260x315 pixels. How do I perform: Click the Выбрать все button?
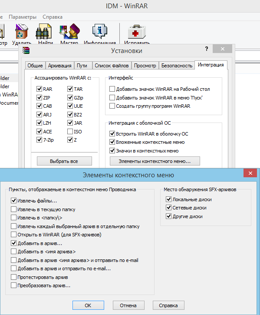(64, 161)
